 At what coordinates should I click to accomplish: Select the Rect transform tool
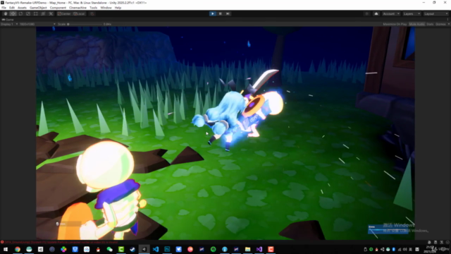point(36,14)
